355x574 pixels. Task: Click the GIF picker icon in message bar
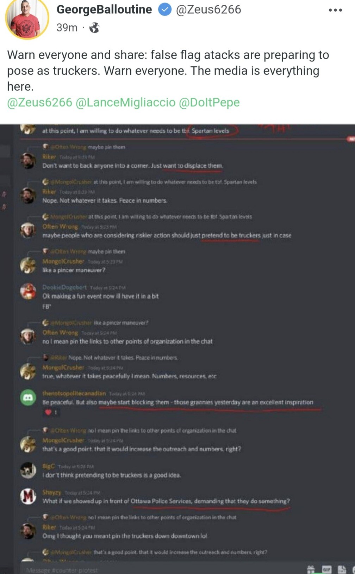point(327,569)
